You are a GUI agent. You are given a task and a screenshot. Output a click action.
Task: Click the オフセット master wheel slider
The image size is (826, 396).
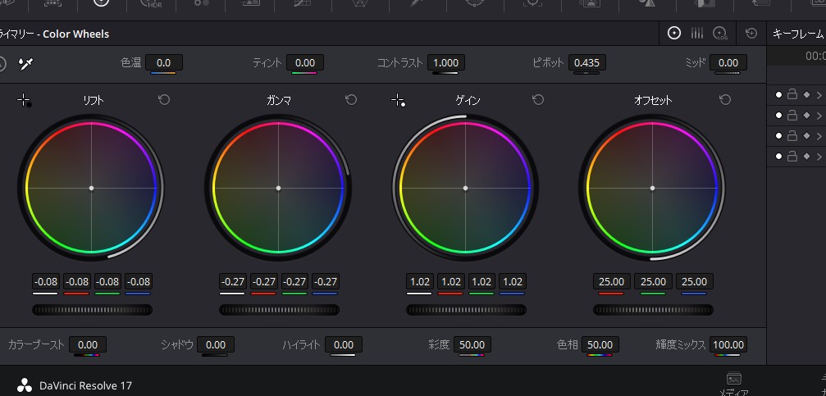click(653, 310)
